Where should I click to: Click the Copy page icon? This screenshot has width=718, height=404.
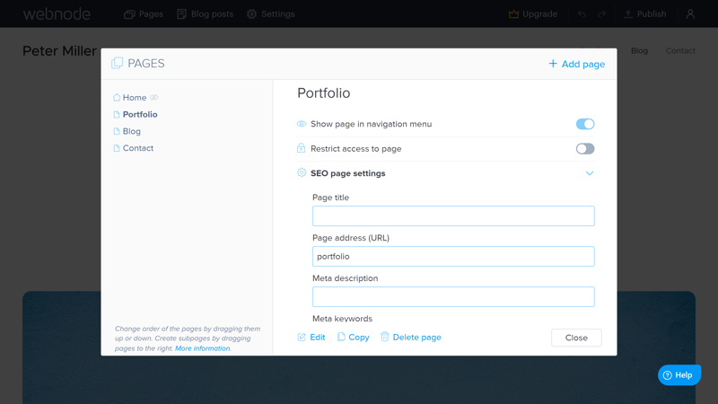(341, 337)
